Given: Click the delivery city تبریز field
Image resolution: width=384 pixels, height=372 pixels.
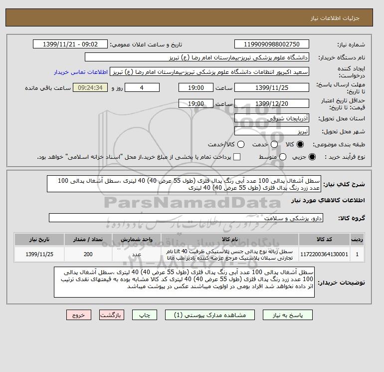Looking at the screenshot, I should tap(272, 131).
